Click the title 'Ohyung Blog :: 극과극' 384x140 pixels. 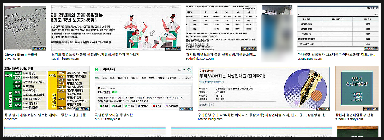tap(21, 55)
